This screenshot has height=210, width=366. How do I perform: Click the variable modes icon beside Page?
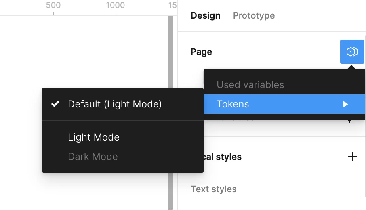352,52
